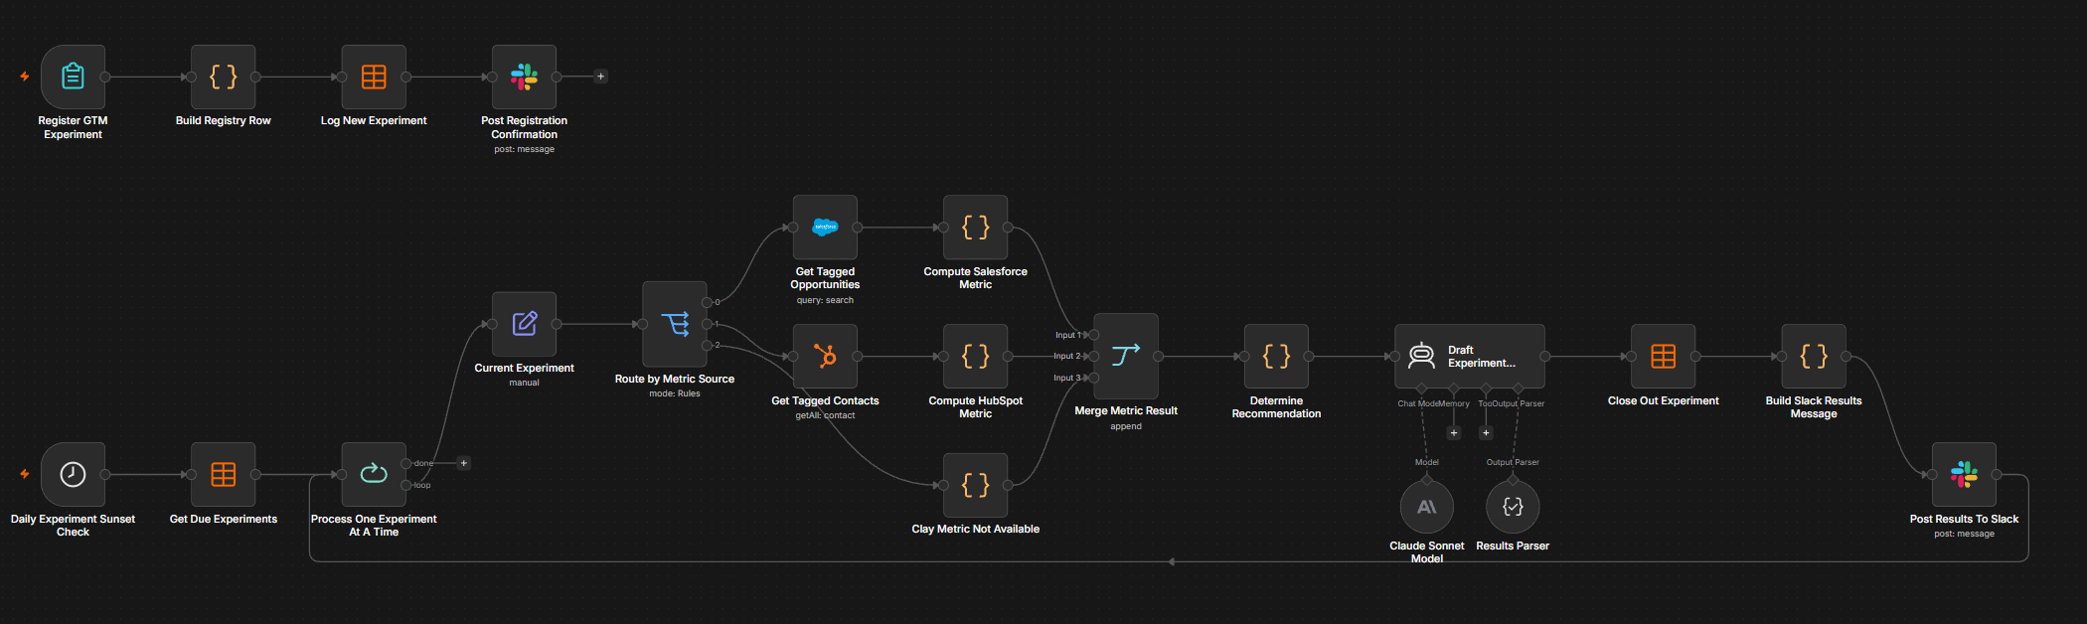The image size is (2087, 624).
Task: Open the Register GTM Experiment form trigger node
Action: coord(73,77)
